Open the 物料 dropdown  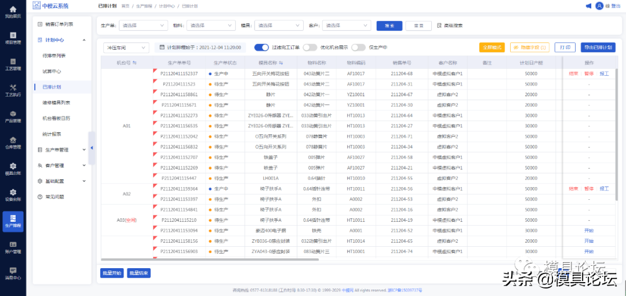pyautogui.click(x=211, y=25)
